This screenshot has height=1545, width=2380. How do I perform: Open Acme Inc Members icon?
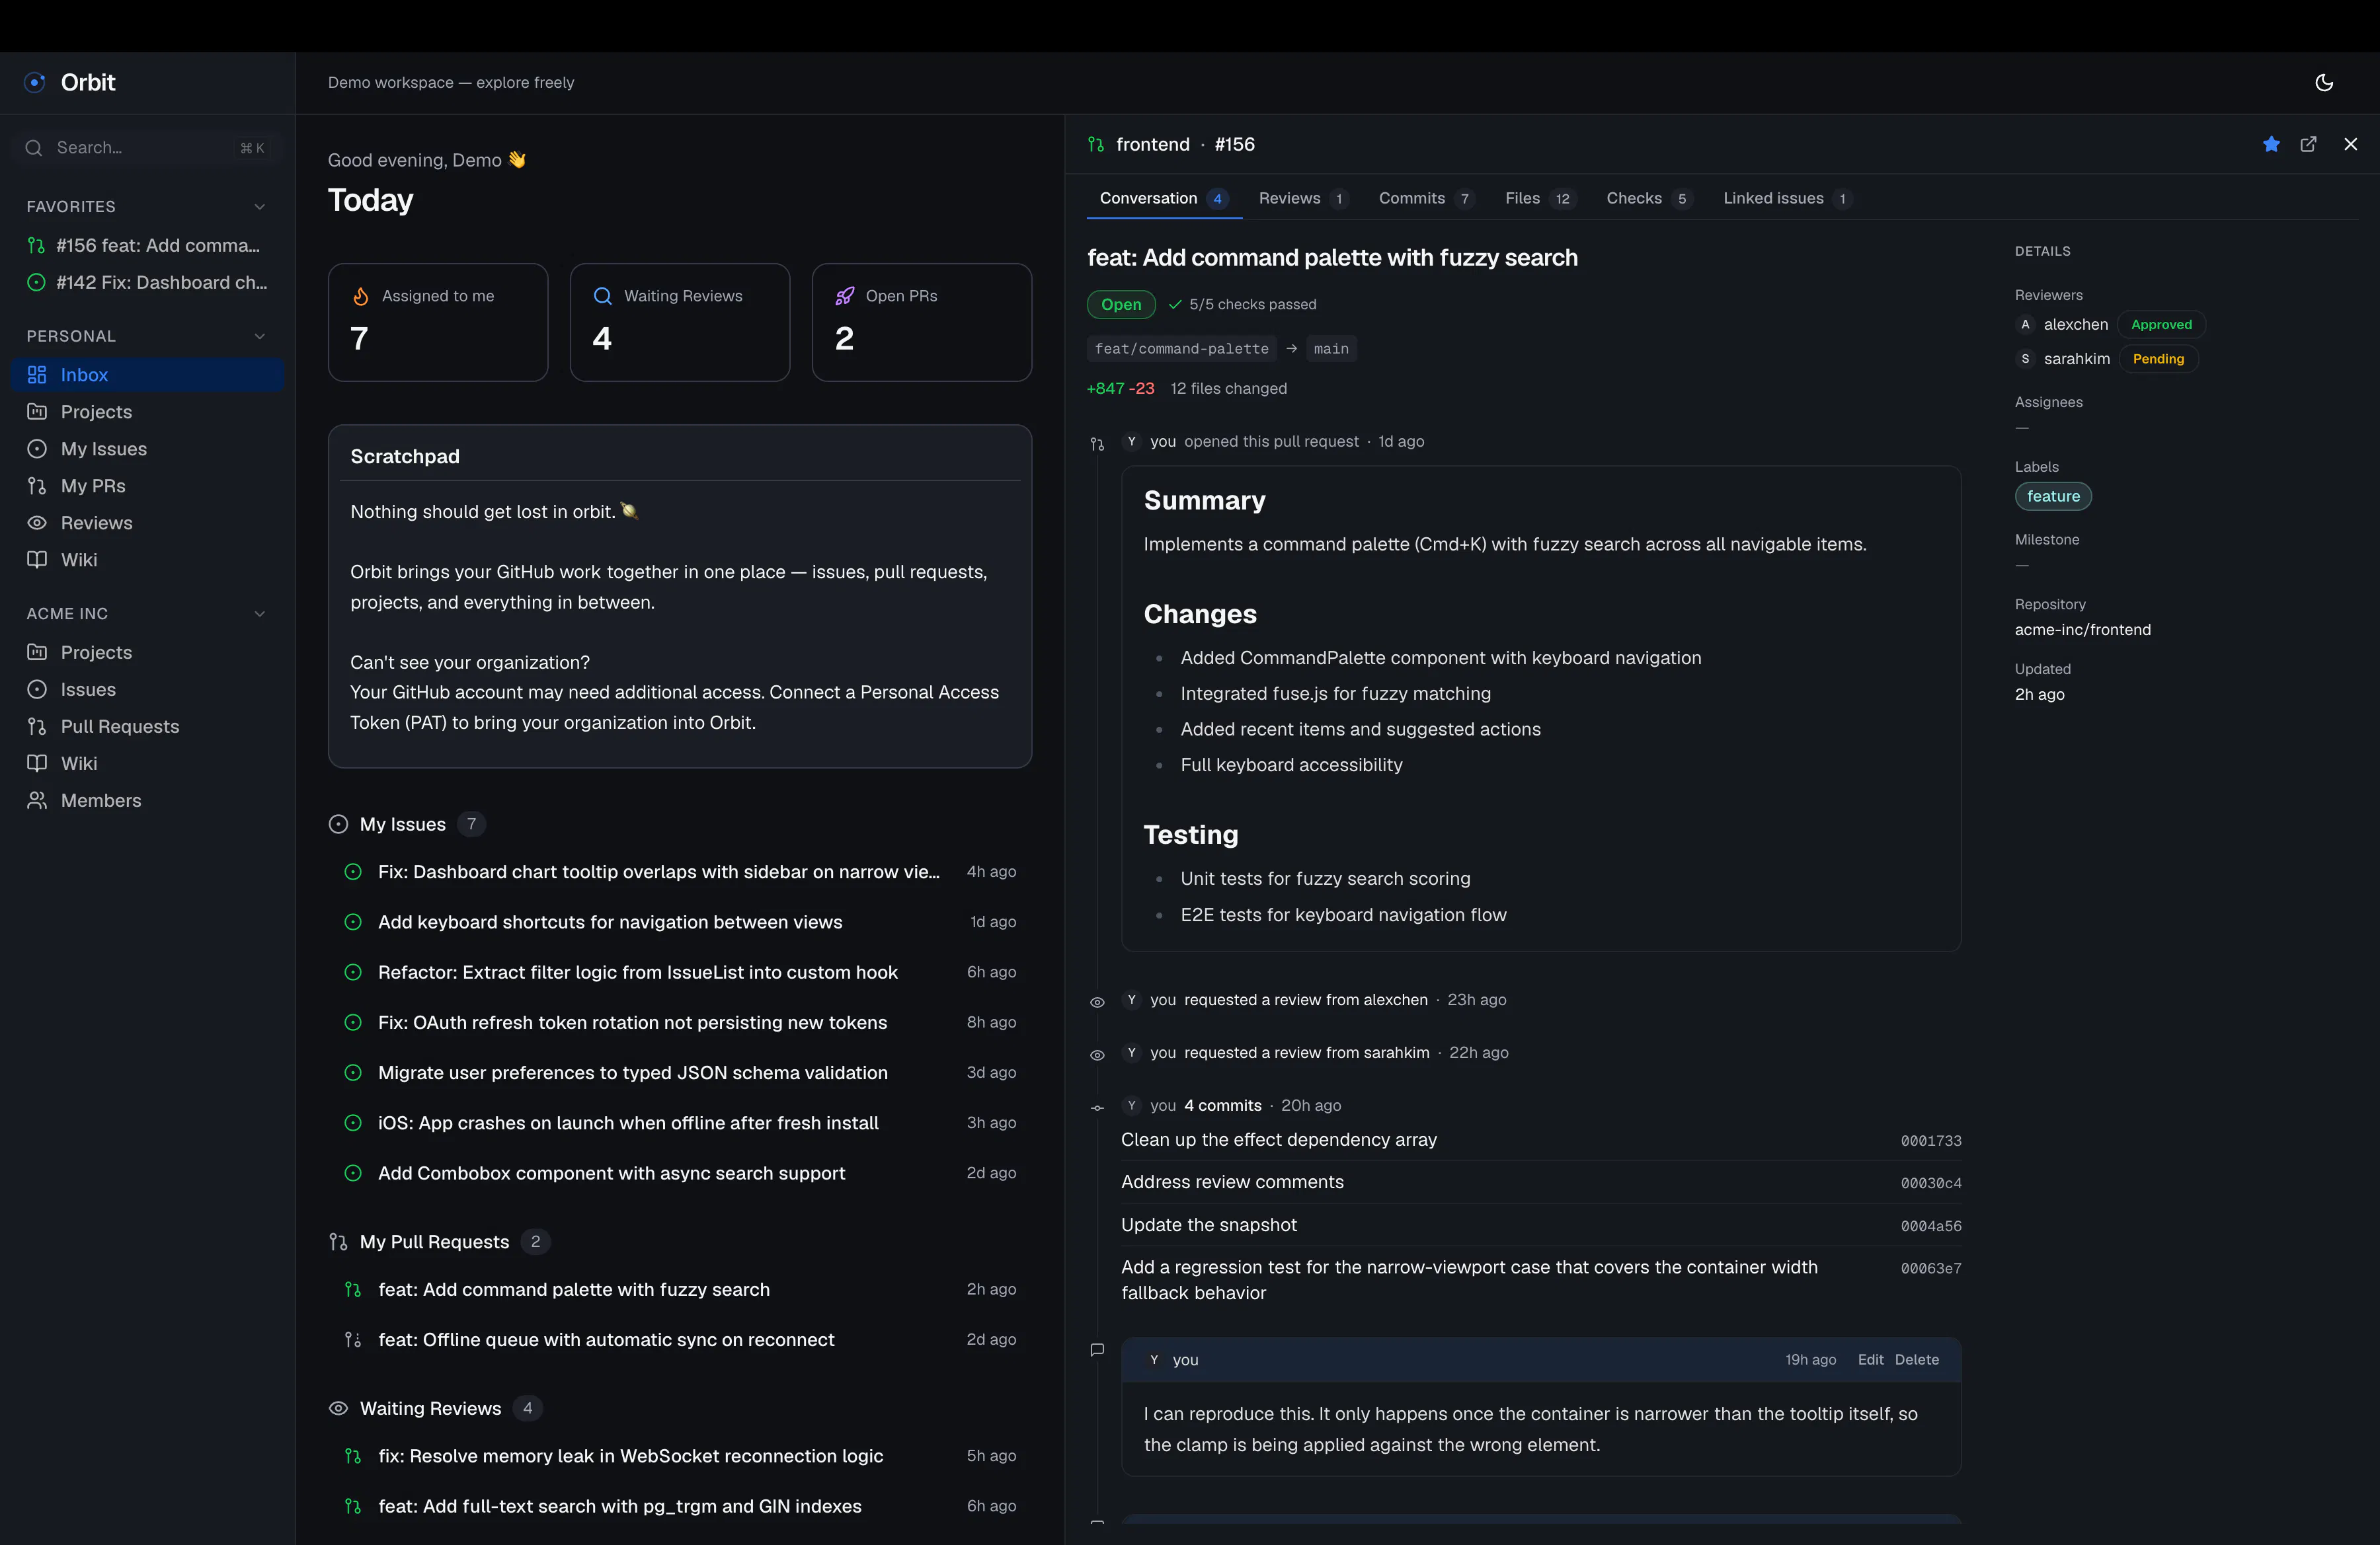37,800
